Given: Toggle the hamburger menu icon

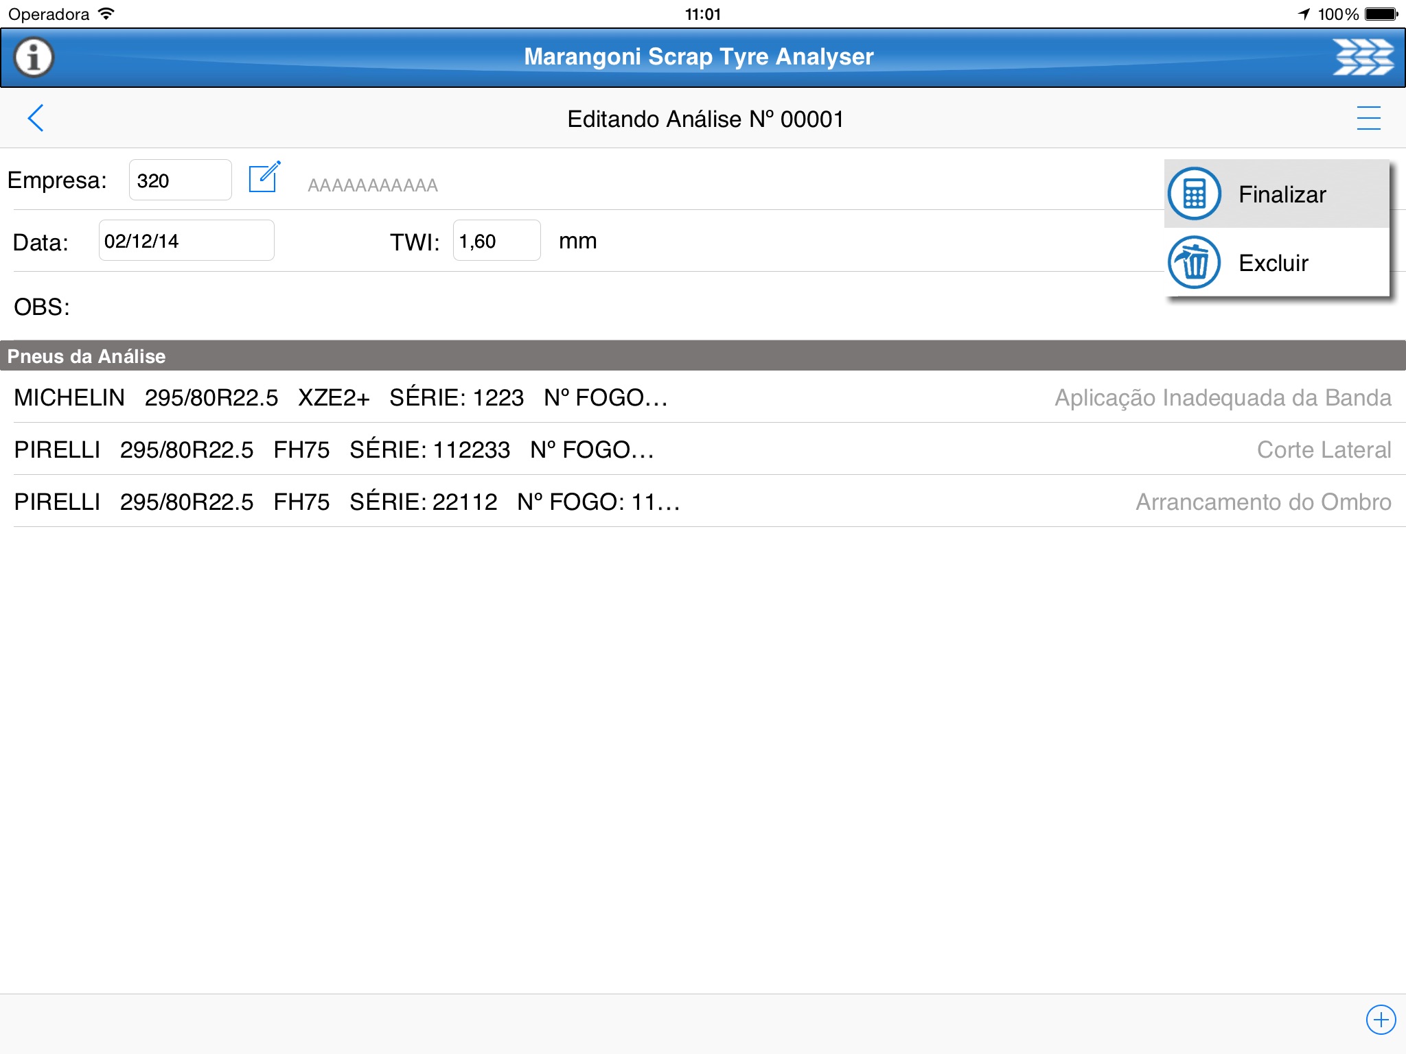Looking at the screenshot, I should [1368, 118].
